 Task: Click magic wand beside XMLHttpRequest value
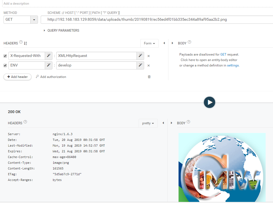(140, 56)
